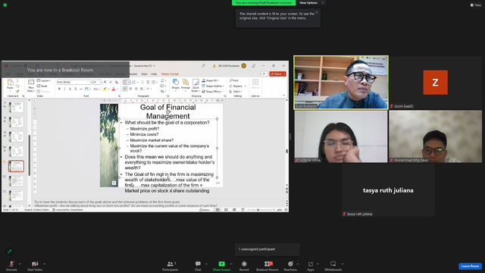Screen dimensions: 485x273
Task: Dismiss the shared content size notice
Action: coord(317,12)
